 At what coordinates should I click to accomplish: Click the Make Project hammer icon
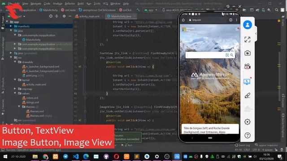[x=138, y=10]
